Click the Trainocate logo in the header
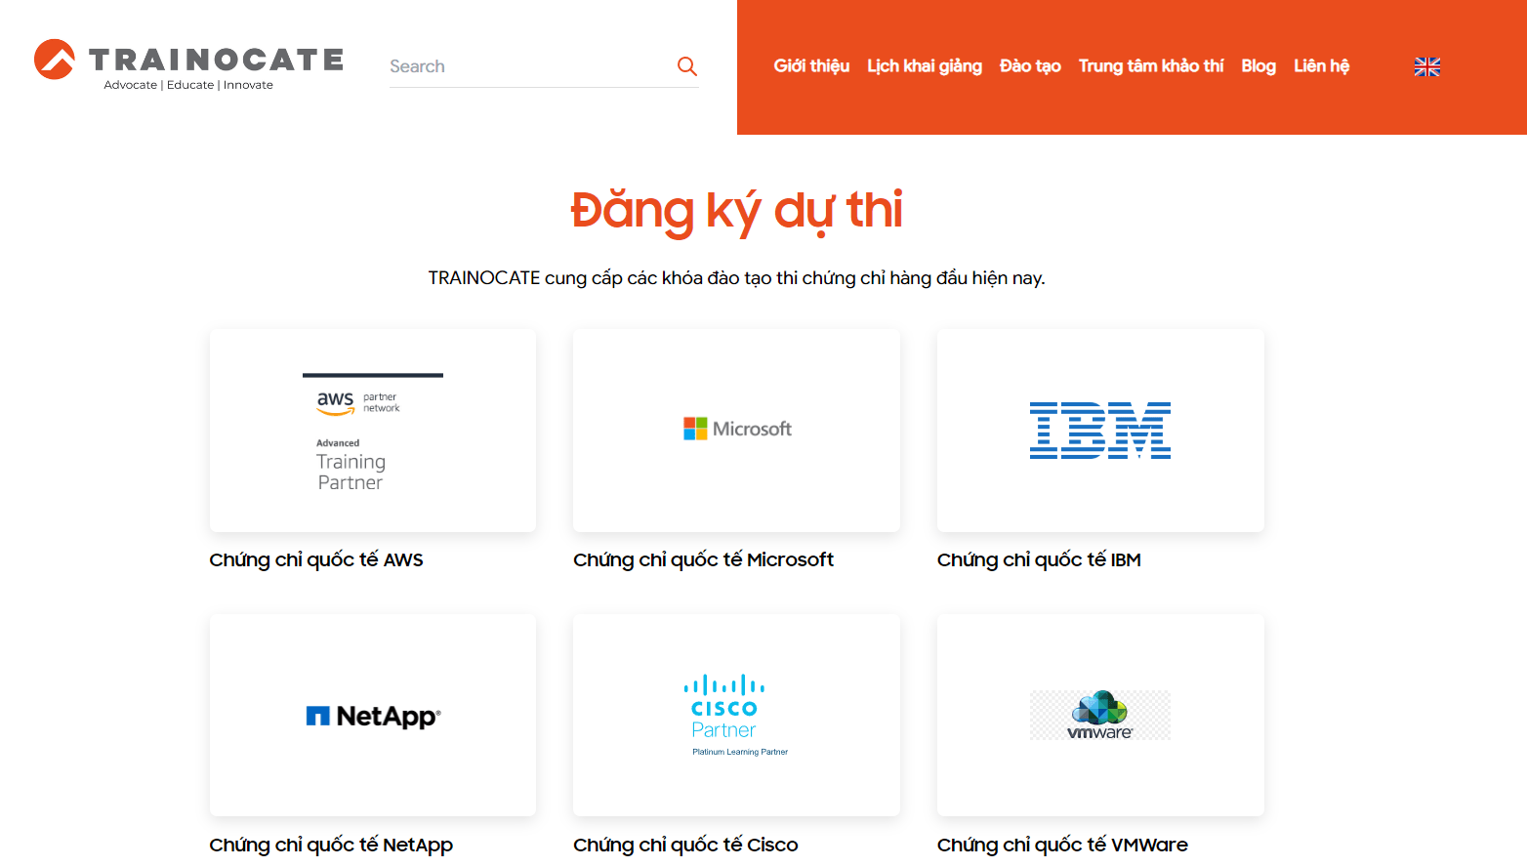 pyautogui.click(x=188, y=64)
